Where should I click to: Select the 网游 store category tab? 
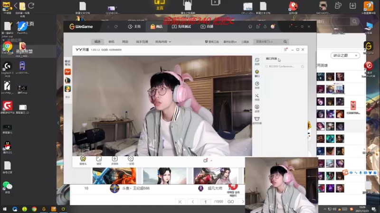[125, 42]
